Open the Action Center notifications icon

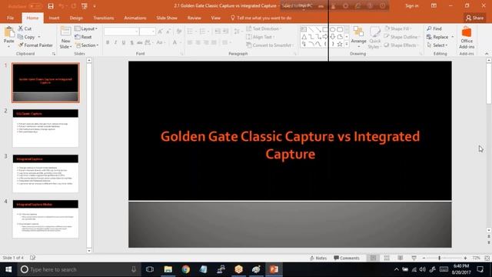480,269
